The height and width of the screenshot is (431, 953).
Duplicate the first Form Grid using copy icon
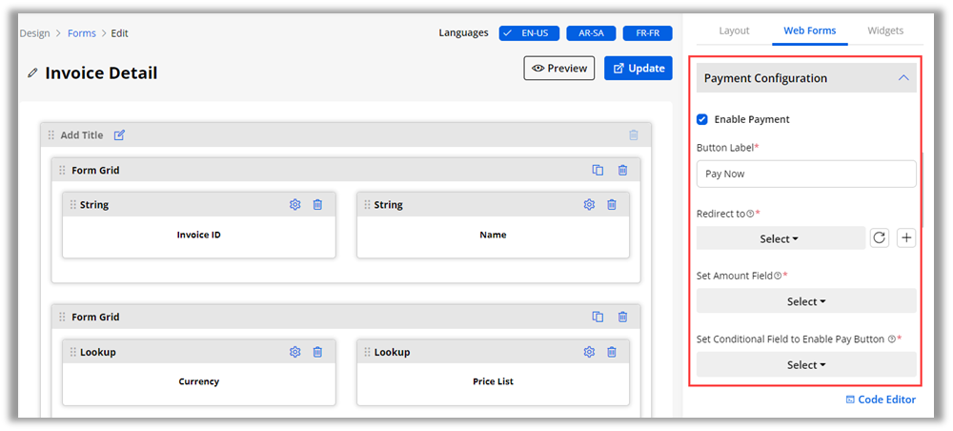(598, 171)
